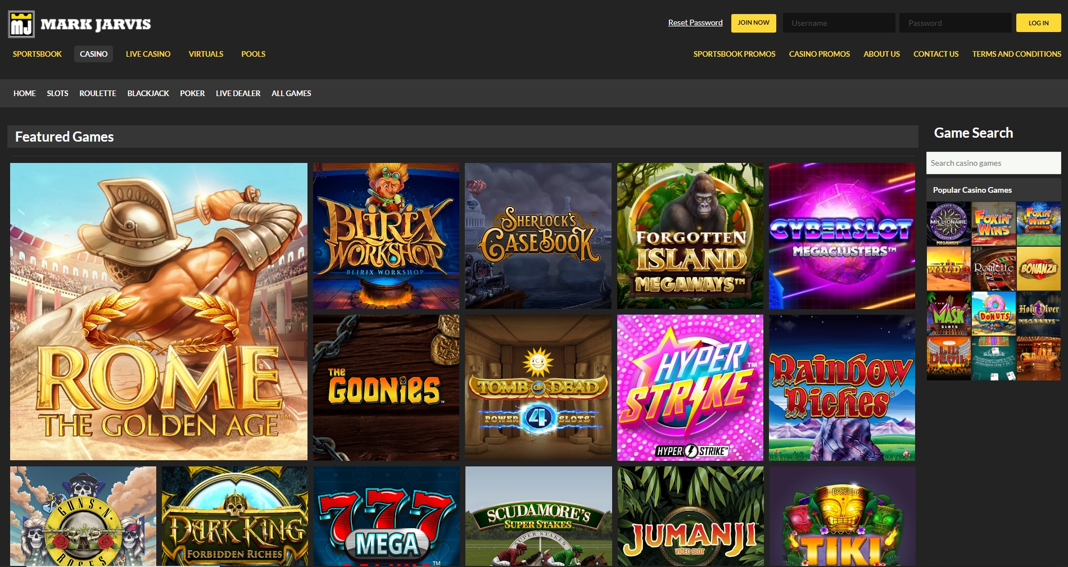
Task: Click the Popular Casino Games heading
Action: point(972,190)
